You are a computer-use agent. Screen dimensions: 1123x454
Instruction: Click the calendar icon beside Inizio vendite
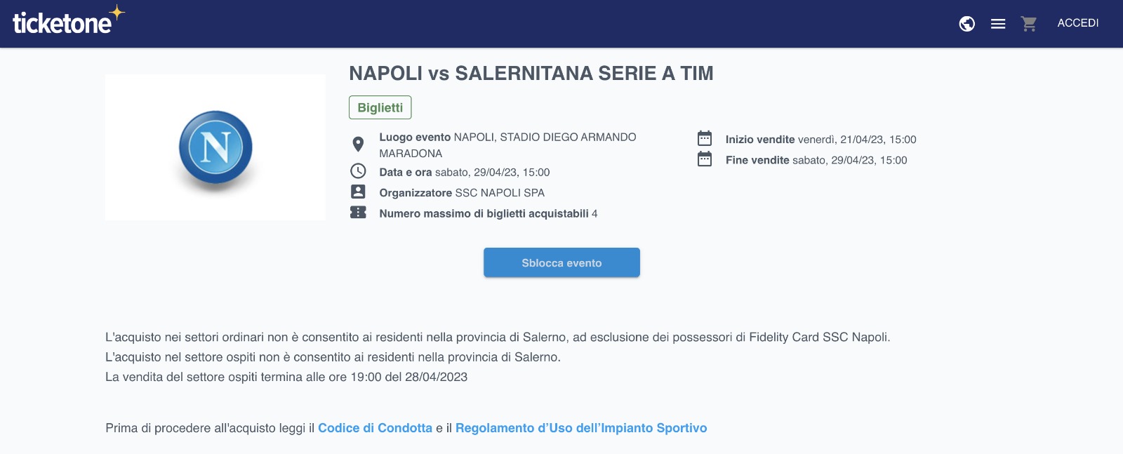tap(705, 138)
